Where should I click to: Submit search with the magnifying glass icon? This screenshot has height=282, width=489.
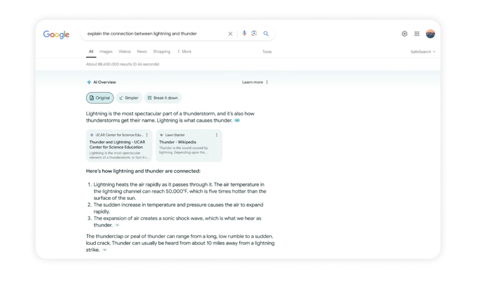tap(266, 34)
